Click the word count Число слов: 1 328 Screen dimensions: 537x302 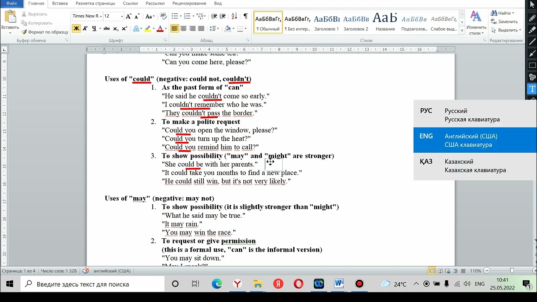(59, 271)
